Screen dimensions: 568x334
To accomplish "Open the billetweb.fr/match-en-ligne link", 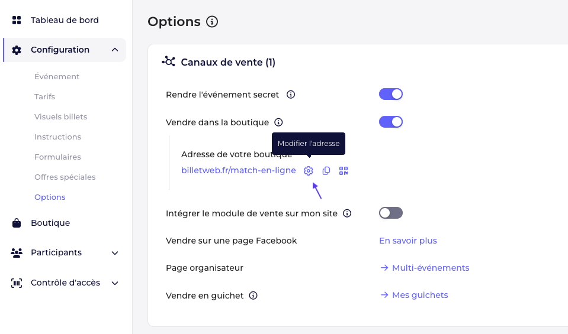I will click(239, 170).
